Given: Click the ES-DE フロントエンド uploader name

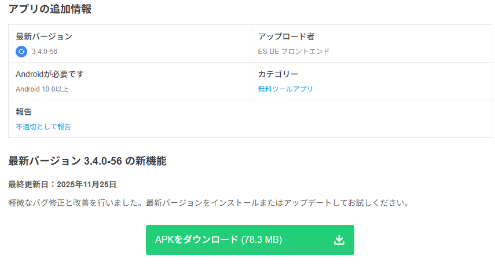Looking at the screenshot, I should coord(294,51).
